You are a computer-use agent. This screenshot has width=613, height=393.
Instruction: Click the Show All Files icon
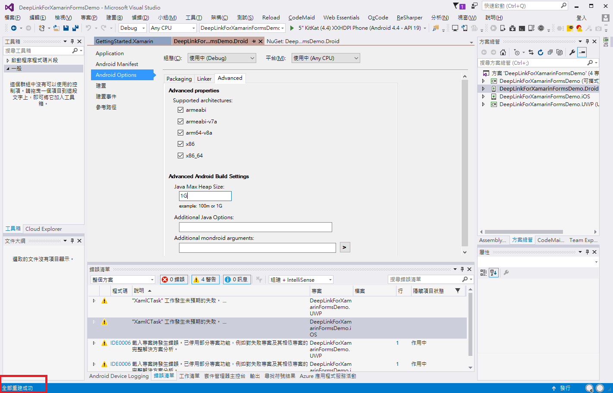(560, 52)
